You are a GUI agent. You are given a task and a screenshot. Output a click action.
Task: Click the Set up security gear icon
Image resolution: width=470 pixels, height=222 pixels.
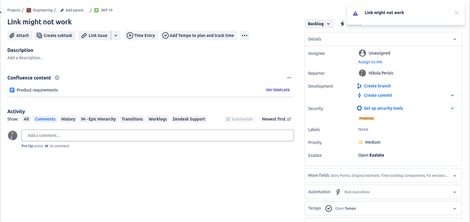(x=359, y=108)
